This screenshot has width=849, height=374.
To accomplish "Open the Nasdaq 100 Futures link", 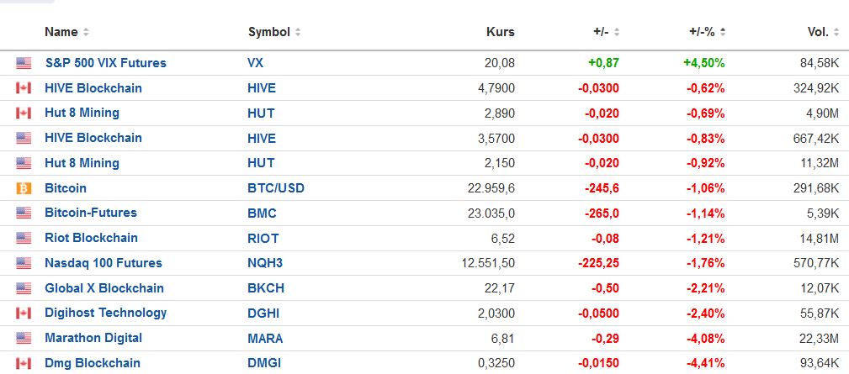I will (103, 263).
